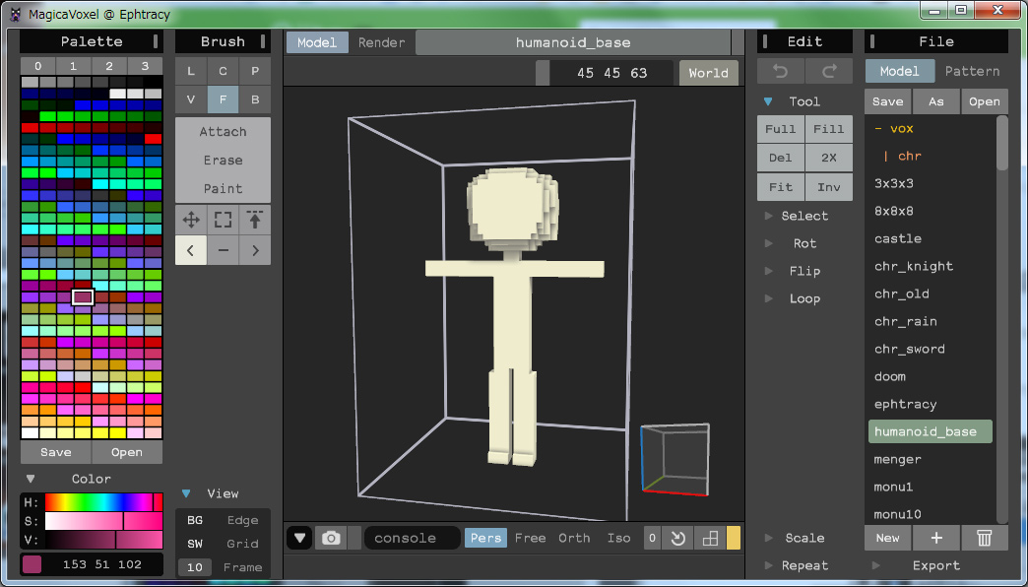The width and height of the screenshot is (1028, 587).
Task: Click the next chevron brush button
Action: pos(255,250)
